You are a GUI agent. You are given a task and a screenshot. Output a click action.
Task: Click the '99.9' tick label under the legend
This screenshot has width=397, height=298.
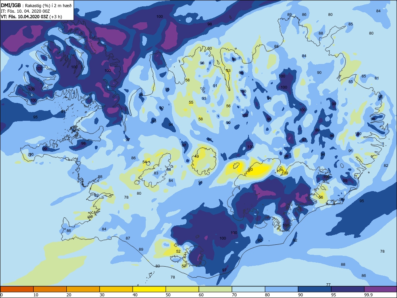368,295
